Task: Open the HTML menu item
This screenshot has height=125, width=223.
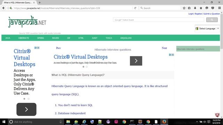Action: tap(81, 38)
